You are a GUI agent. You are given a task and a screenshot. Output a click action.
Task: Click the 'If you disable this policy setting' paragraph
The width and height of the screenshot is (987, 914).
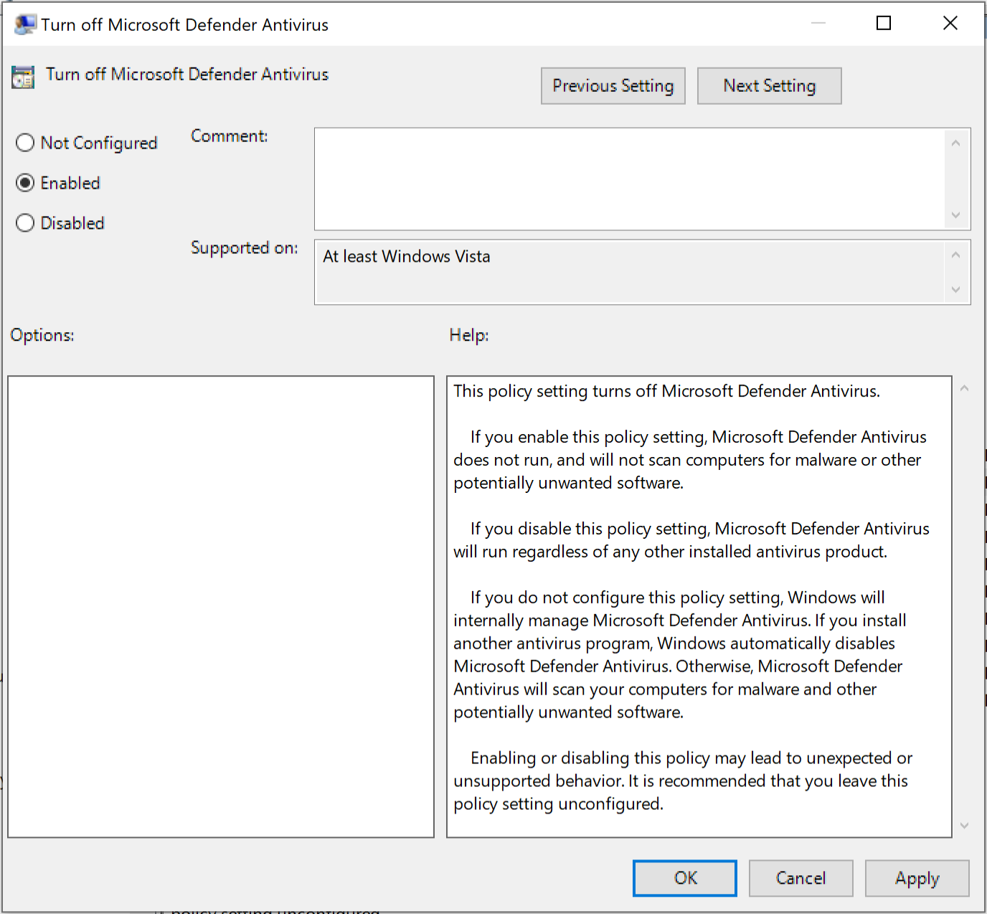(x=691, y=540)
